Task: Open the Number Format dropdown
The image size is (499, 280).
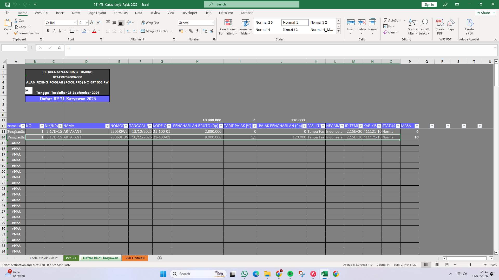Action: point(213,23)
